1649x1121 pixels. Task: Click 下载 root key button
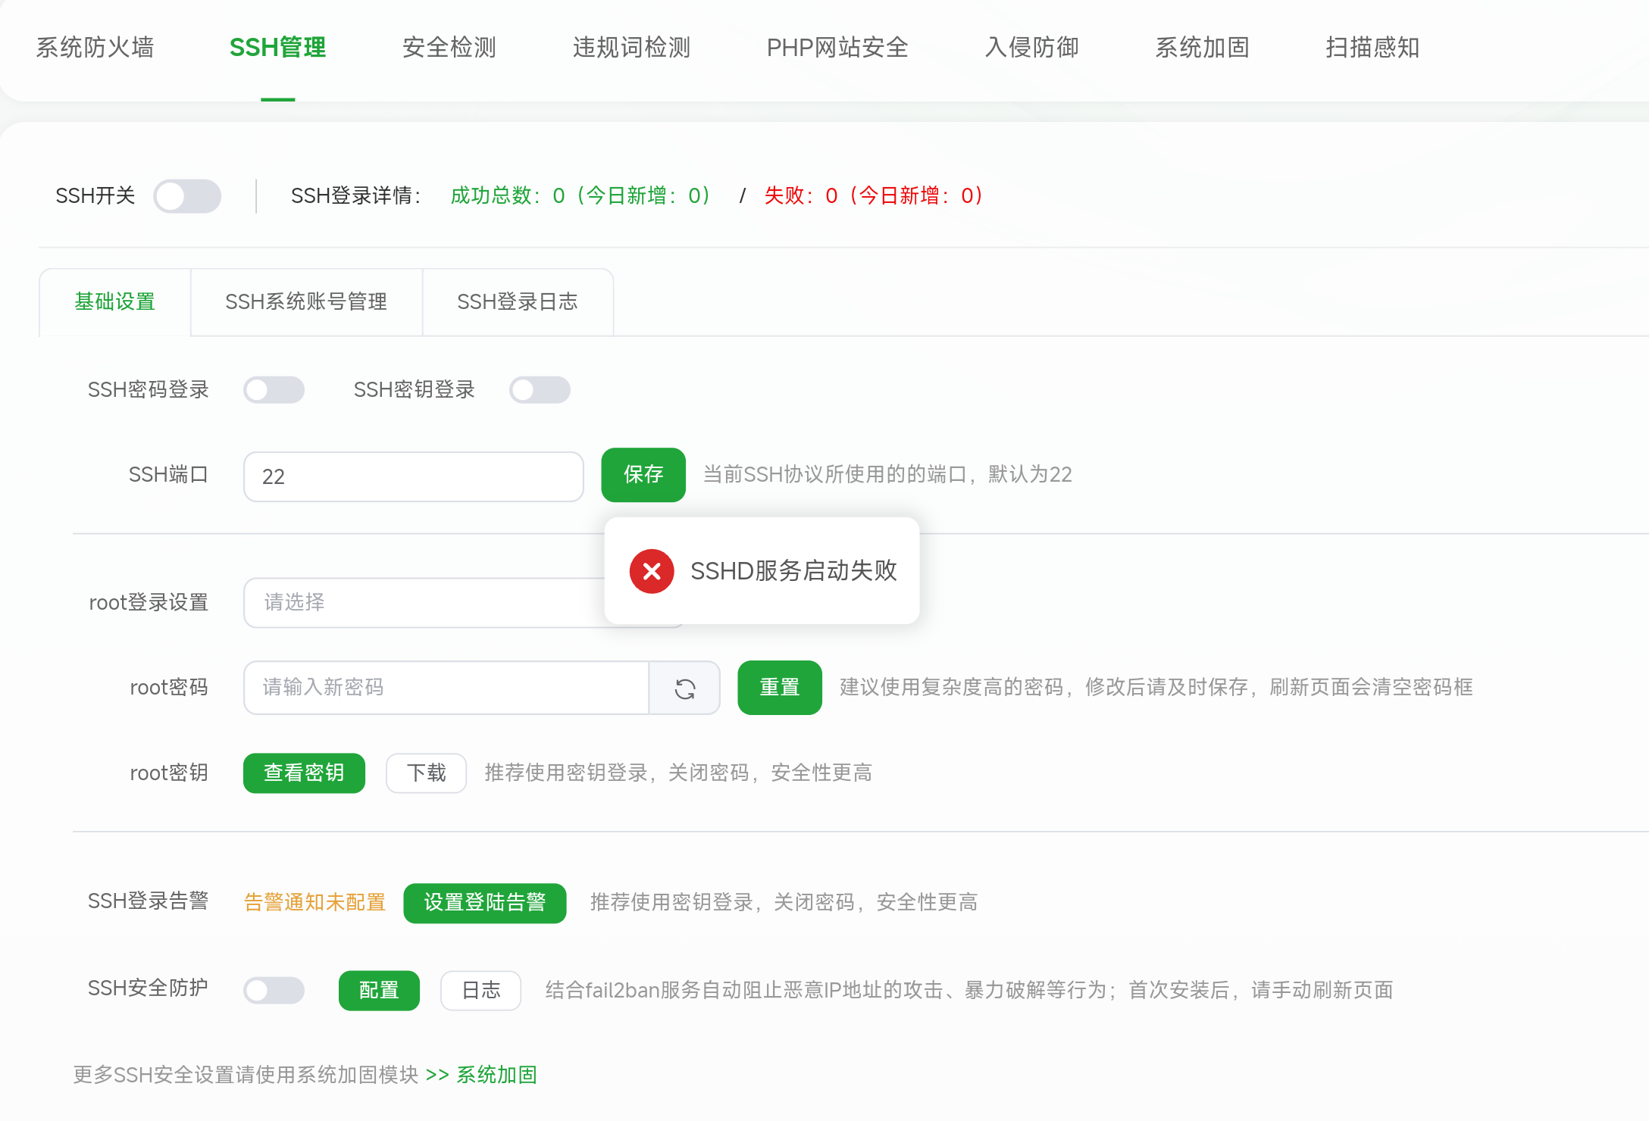point(426,773)
